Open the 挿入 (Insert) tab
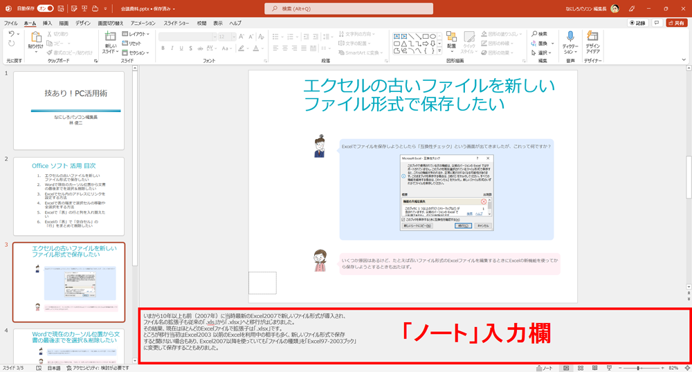Screen dimensions: 692x372 pos(47,23)
